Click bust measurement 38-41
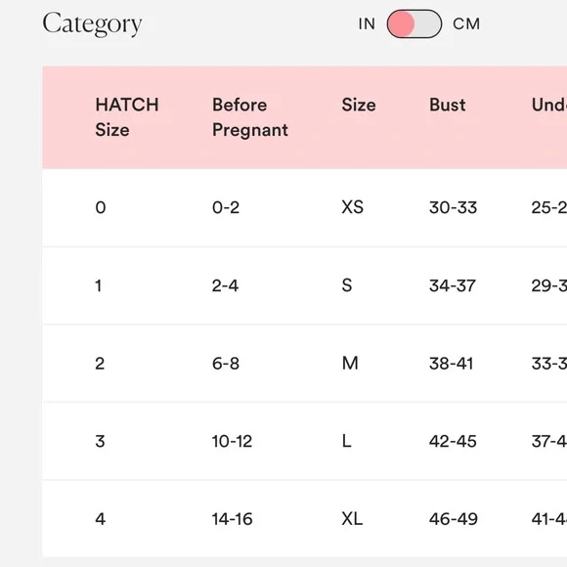This screenshot has width=567, height=567. coord(452,364)
